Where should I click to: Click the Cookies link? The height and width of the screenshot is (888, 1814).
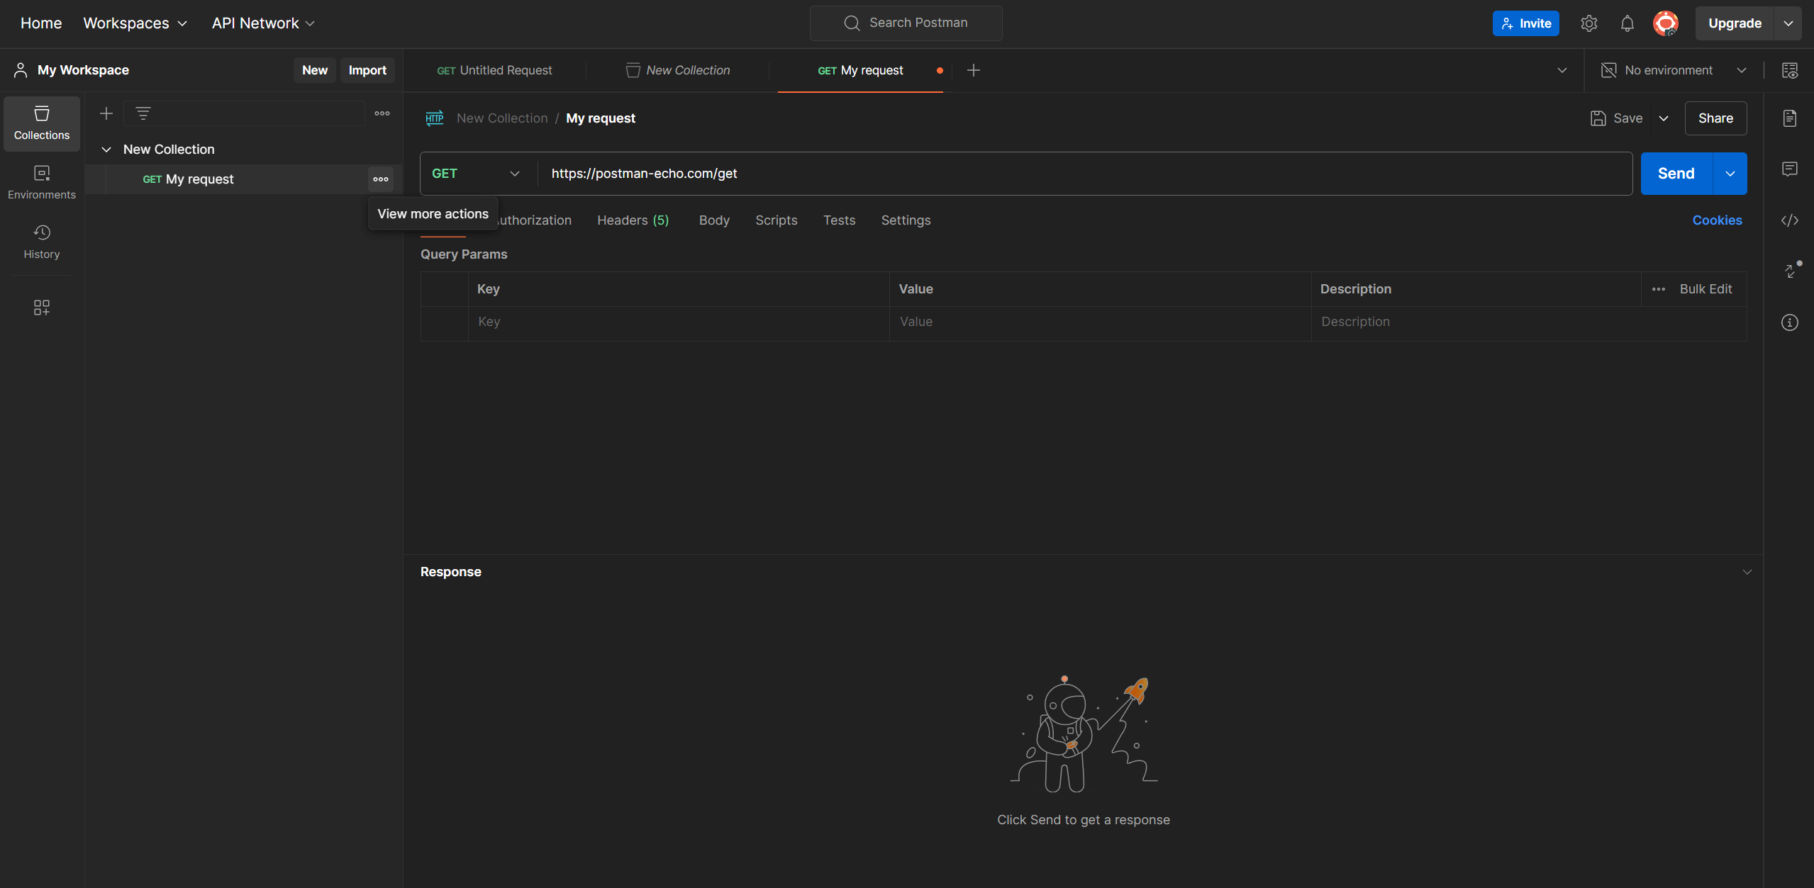(x=1716, y=220)
